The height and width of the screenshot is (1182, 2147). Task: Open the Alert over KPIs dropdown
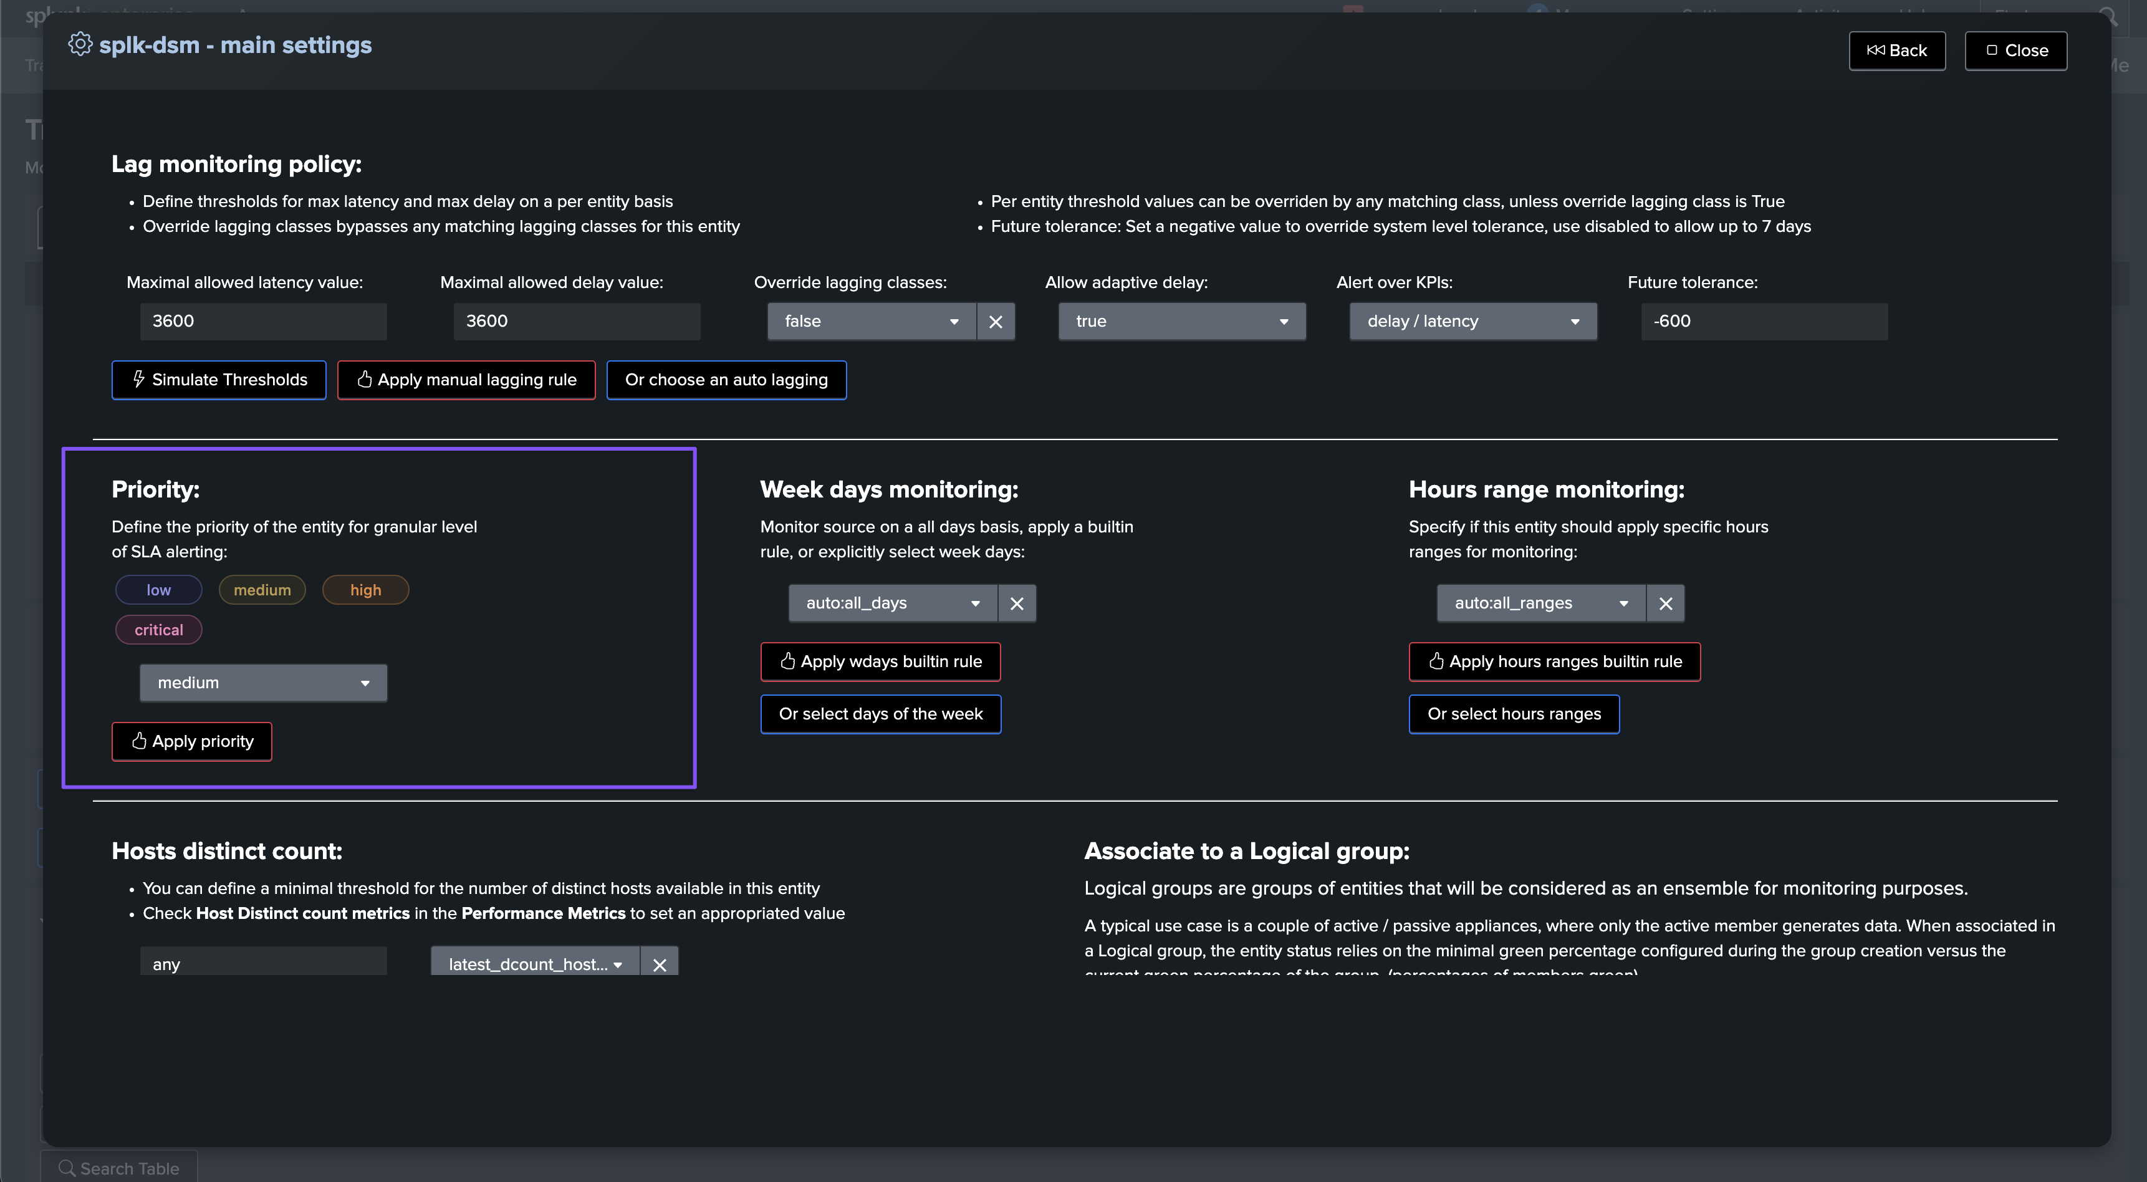pyautogui.click(x=1472, y=322)
